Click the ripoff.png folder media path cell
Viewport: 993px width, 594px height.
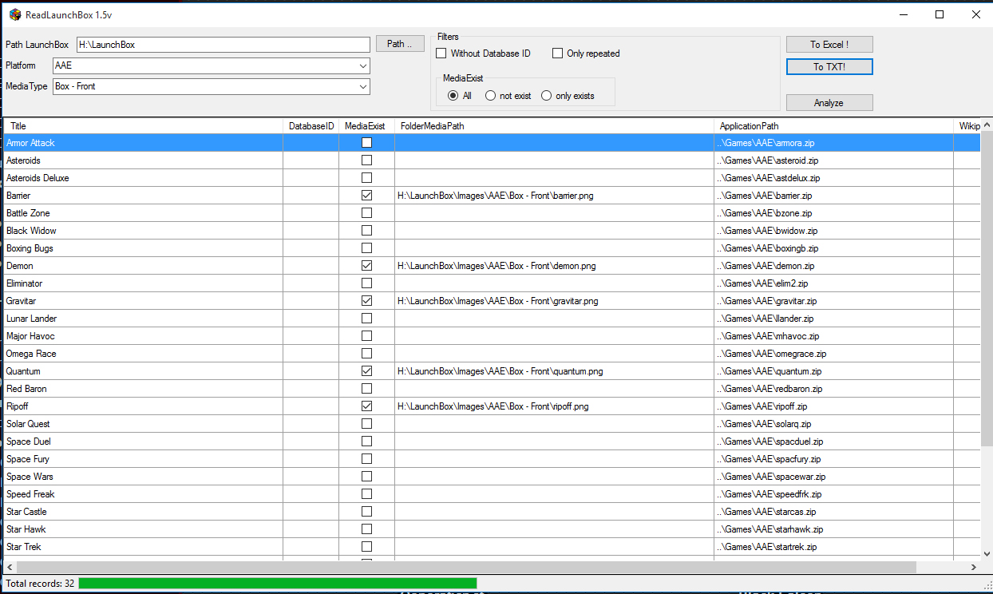tap(554, 406)
